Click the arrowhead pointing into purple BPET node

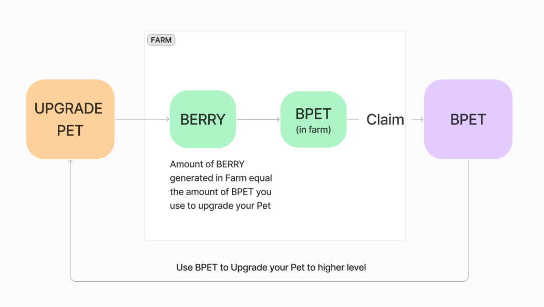[x=421, y=119]
